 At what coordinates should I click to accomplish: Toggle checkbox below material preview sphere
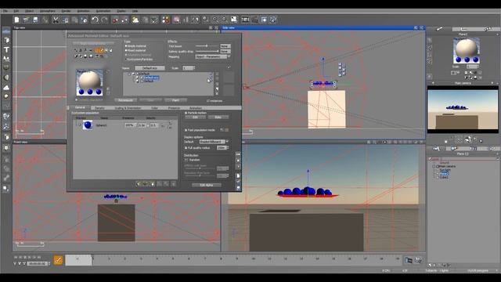77,99
